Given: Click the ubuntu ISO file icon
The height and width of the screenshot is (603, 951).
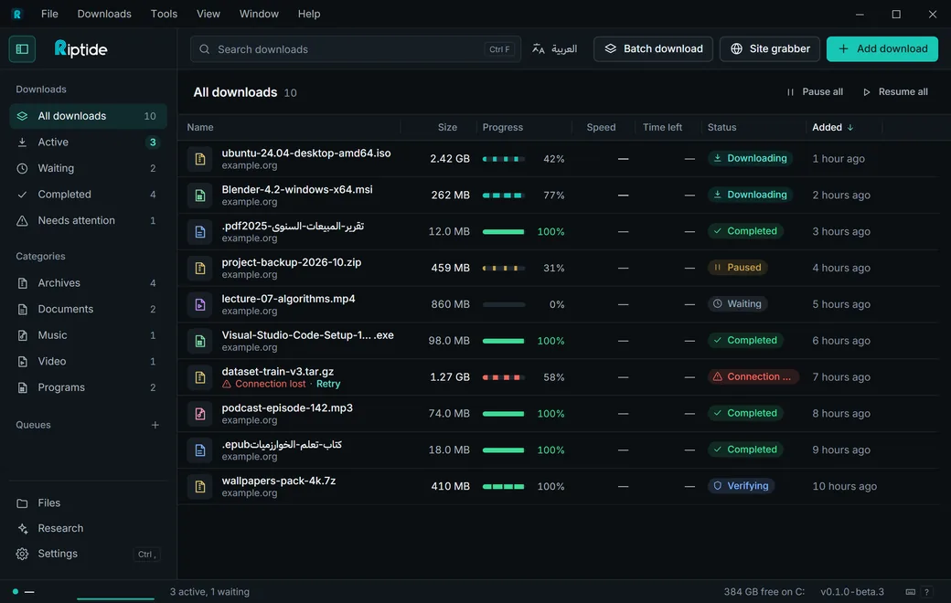Looking at the screenshot, I should click(x=199, y=159).
